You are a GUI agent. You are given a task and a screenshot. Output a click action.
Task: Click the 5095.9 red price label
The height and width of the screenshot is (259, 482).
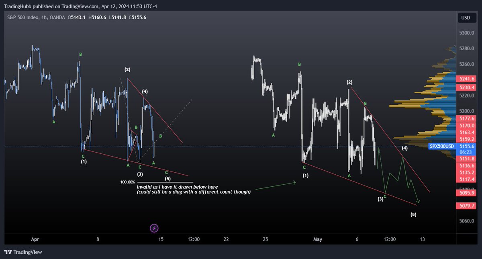tap(466, 193)
